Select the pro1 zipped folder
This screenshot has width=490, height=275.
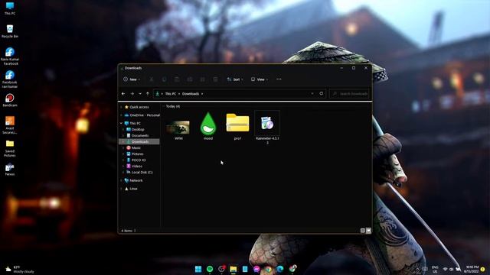238,126
